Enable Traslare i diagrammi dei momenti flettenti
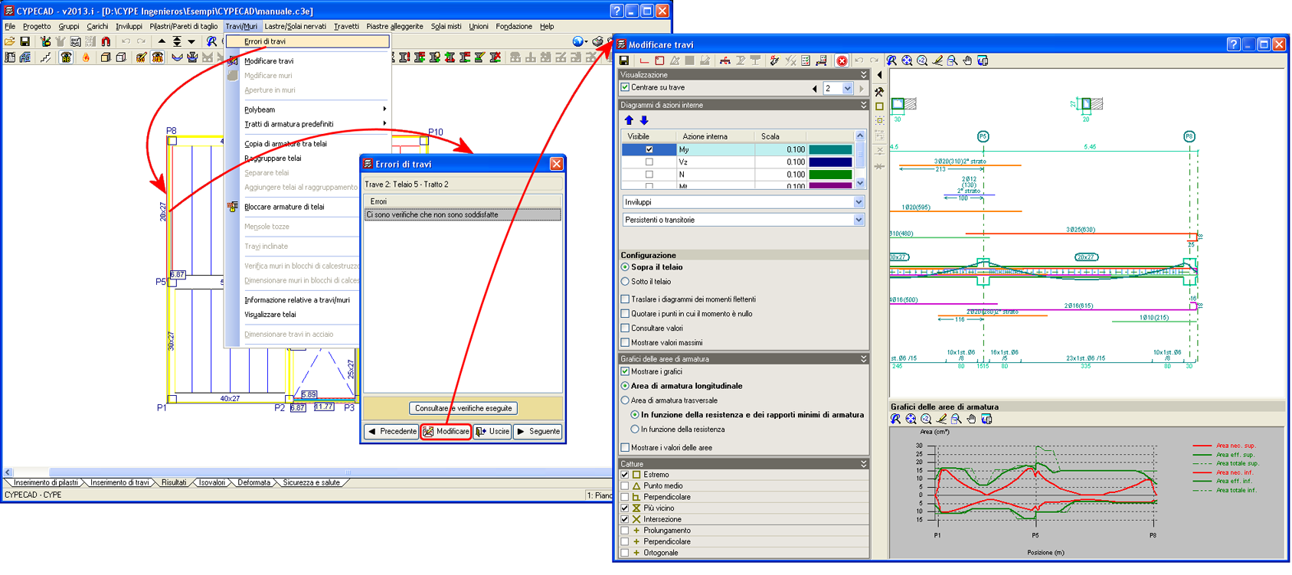Screen dimensions: 1292x575 point(625,299)
